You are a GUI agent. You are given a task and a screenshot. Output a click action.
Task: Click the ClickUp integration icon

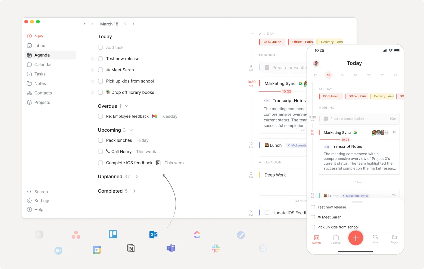click(197, 235)
